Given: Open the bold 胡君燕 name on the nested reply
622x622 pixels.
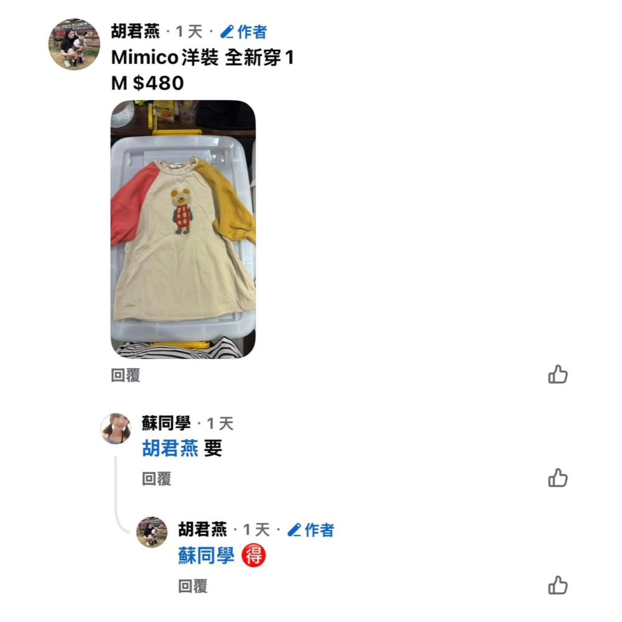Looking at the screenshot, I should coord(202,529).
